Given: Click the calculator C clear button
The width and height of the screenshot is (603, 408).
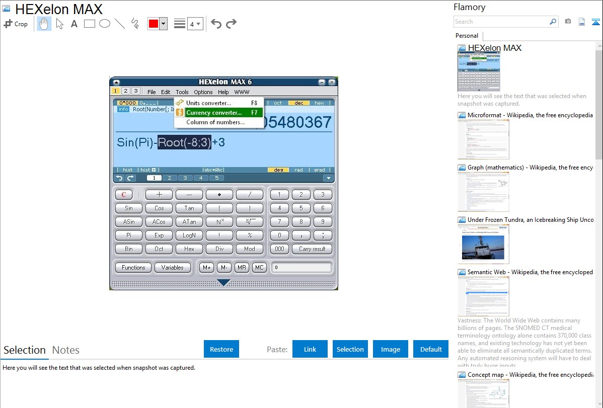Looking at the screenshot, I should 124,195.
